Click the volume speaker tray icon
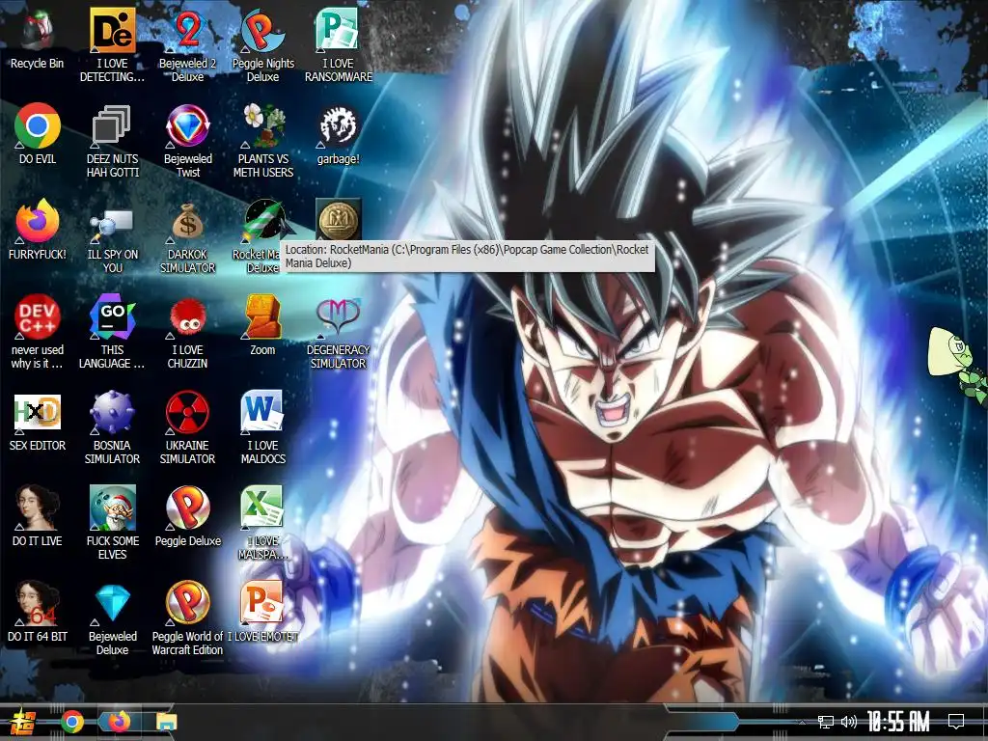This screenshot has height=741, width=988. (849, 722)
